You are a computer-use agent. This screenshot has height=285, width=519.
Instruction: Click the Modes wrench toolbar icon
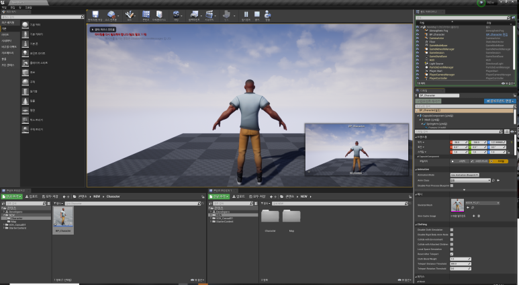point(130,15)
